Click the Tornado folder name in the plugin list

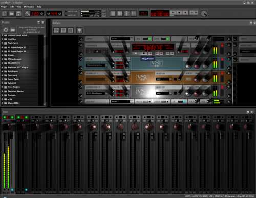pyautogui.click(x=12, y=95)
